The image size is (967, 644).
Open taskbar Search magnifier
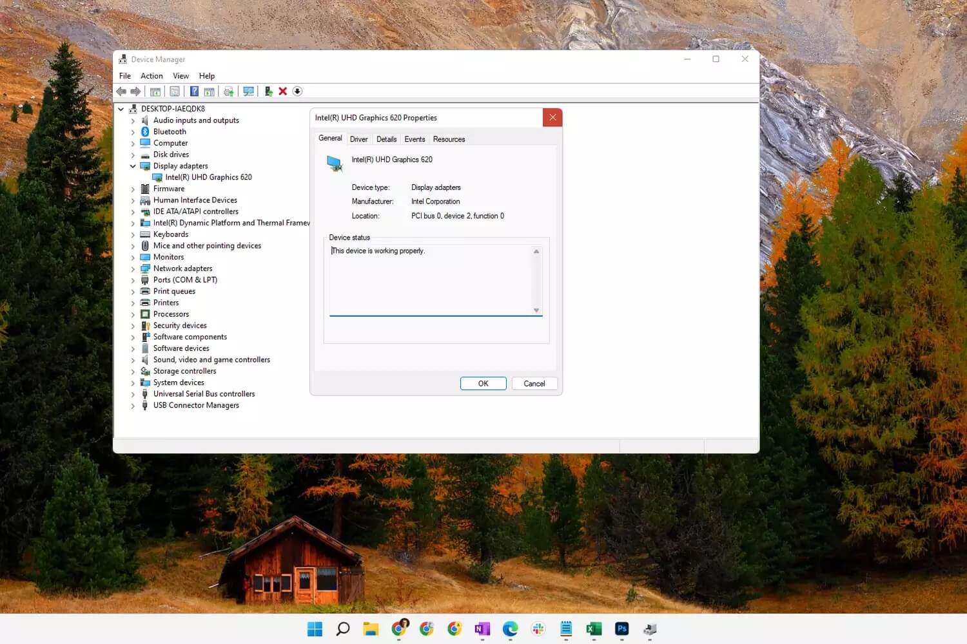(343, 629)
